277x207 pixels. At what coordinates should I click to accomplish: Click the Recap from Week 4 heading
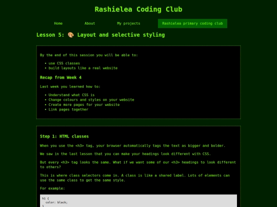tap(61, 78)
